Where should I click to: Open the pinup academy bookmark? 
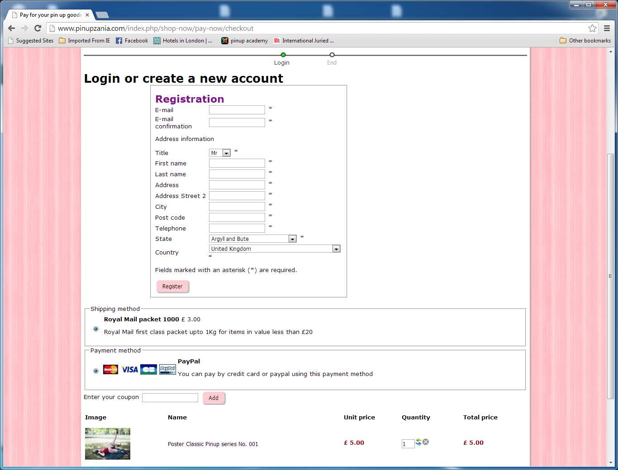(x=244, y=41)
